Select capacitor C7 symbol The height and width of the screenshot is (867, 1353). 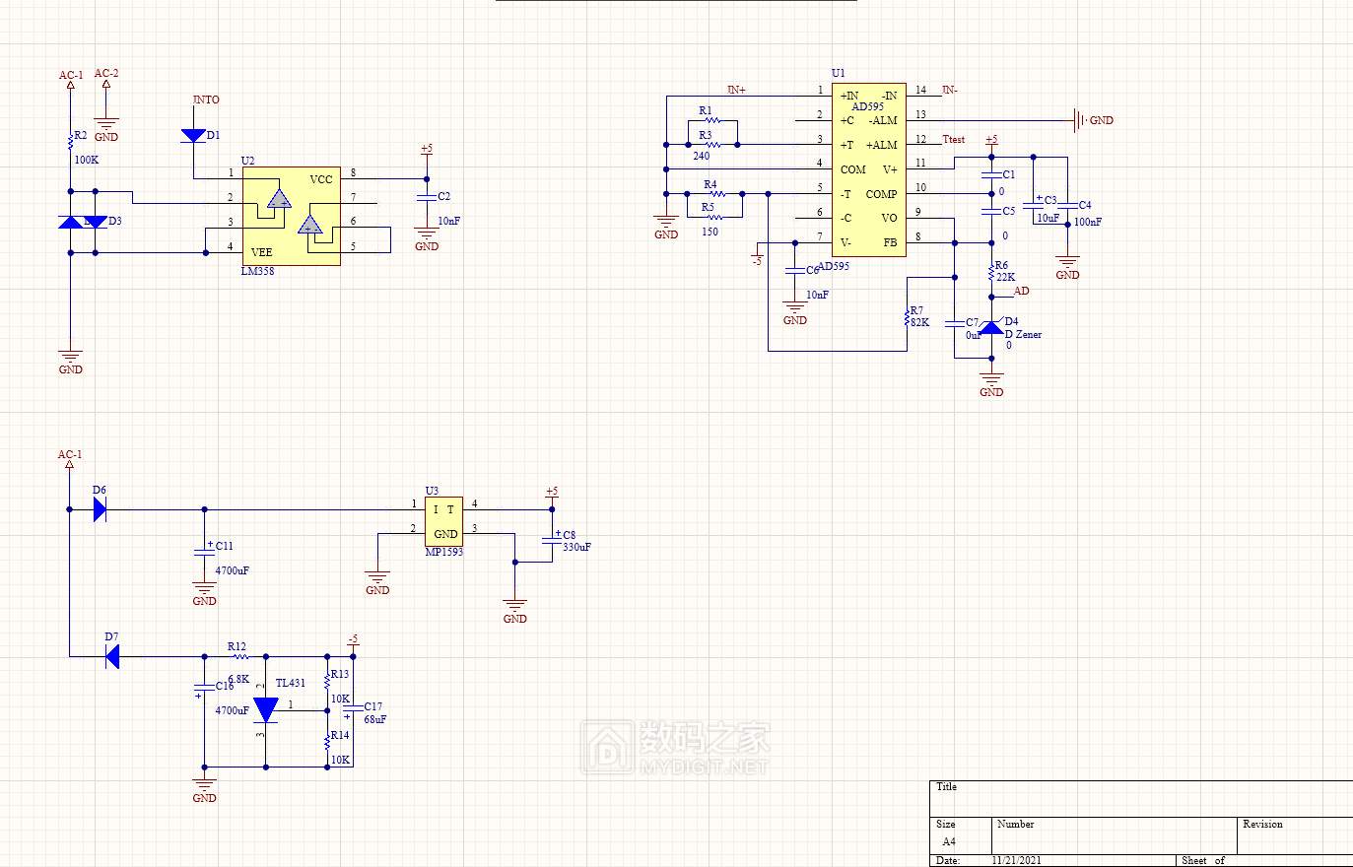click(x=954, y=323)
